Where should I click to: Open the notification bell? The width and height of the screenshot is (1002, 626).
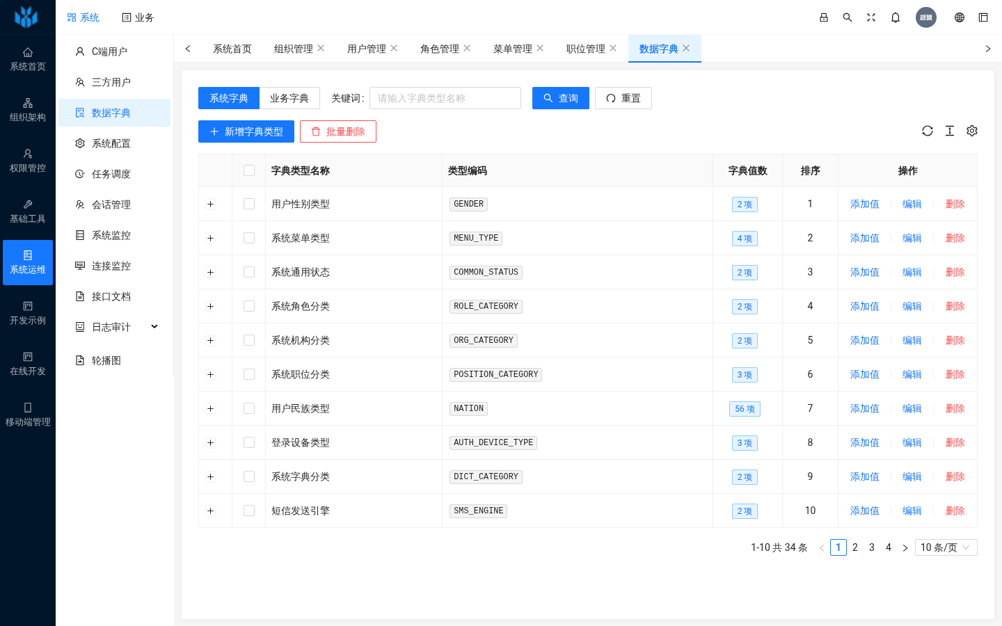(896, 17)
